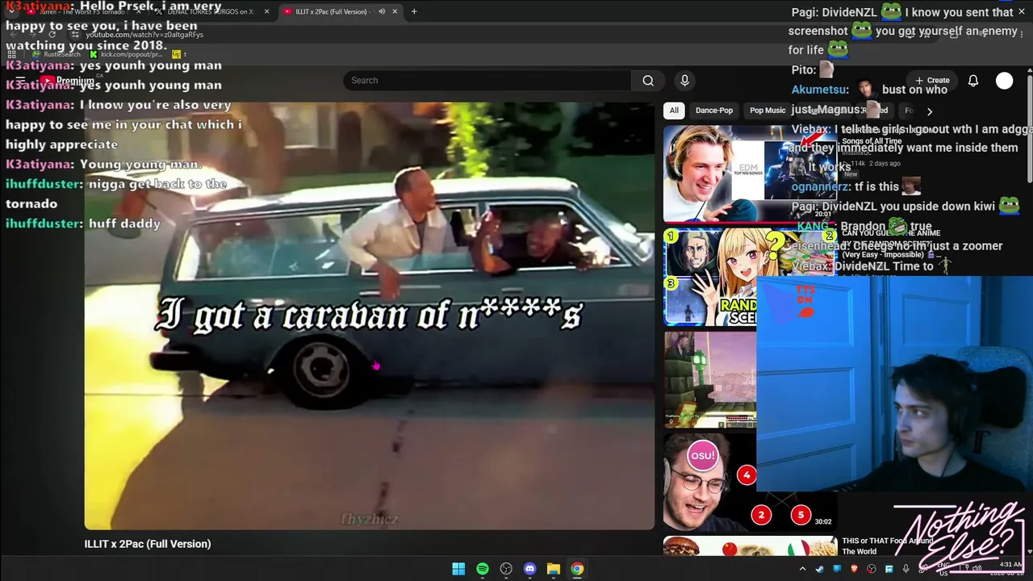This screenshot has width=1033, height=581.
Task: Open File Explorer from the taskbar
Action: click(554, 569)
